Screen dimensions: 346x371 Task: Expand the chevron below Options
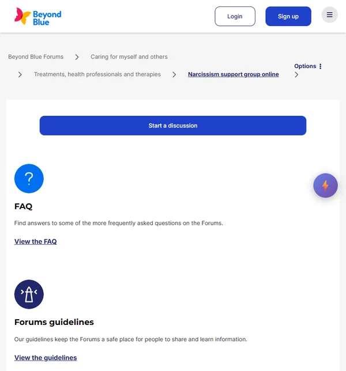pyautogui.click(x=296, y=74)
